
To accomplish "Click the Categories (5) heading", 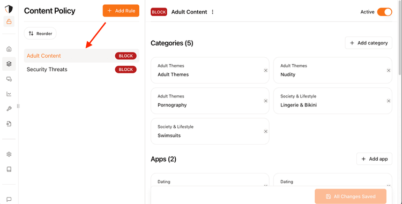I will tap(172, 43).
